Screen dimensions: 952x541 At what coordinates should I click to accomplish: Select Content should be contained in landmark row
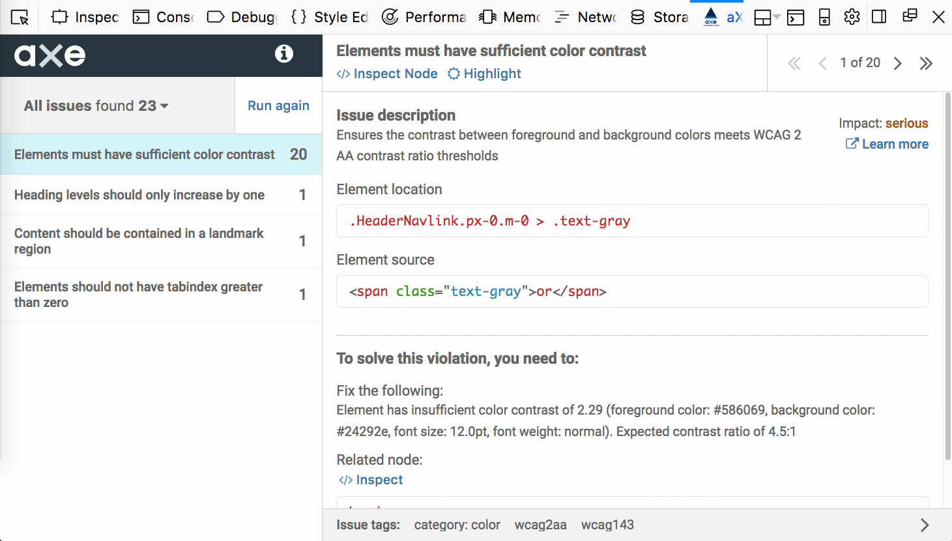point(161,241)
